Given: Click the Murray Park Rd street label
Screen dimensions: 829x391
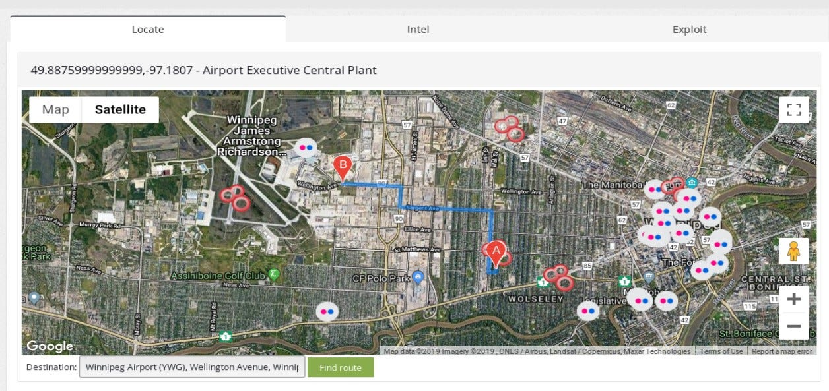Looking at the screenshot, I should 100,225.
